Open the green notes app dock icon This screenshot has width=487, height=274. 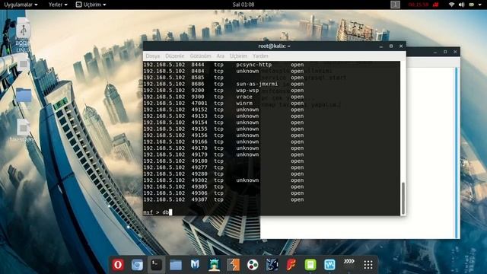(x=310, y=265)
